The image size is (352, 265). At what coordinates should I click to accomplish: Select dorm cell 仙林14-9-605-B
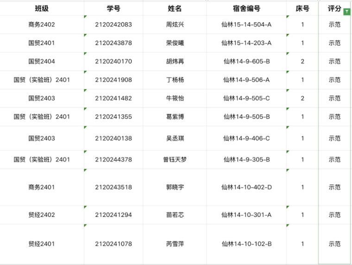coord(246,61)
